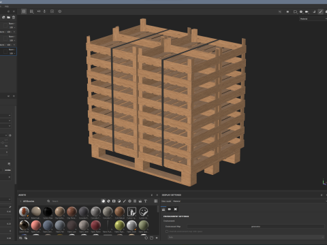This screenshot has height=245, width=327.
Task: Select the Autumn Leaf material thumbnail
Action: click(x=24, y=212)
